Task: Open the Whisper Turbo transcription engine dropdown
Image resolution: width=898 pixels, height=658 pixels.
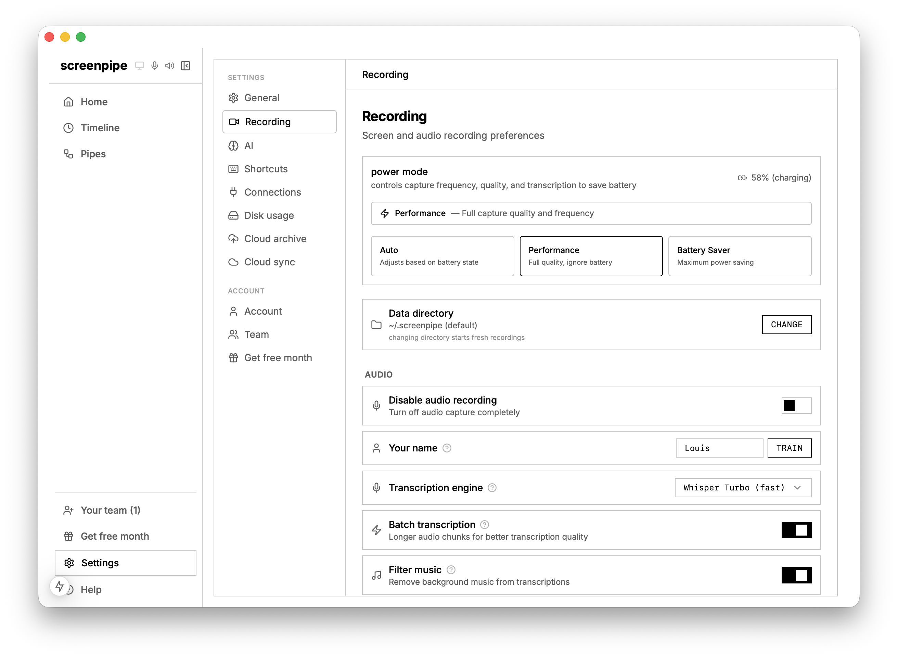Action: click(743, 488)
